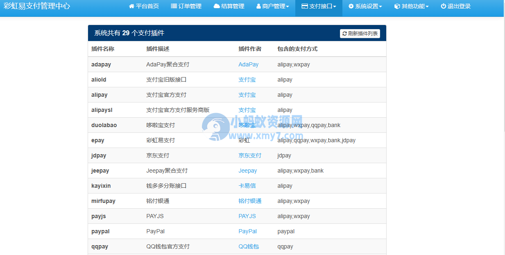Viewport: 505px width, 255px height.
Task: Click the 插件描述 column header
Action: pyautogui.click(x=158, y=49)
